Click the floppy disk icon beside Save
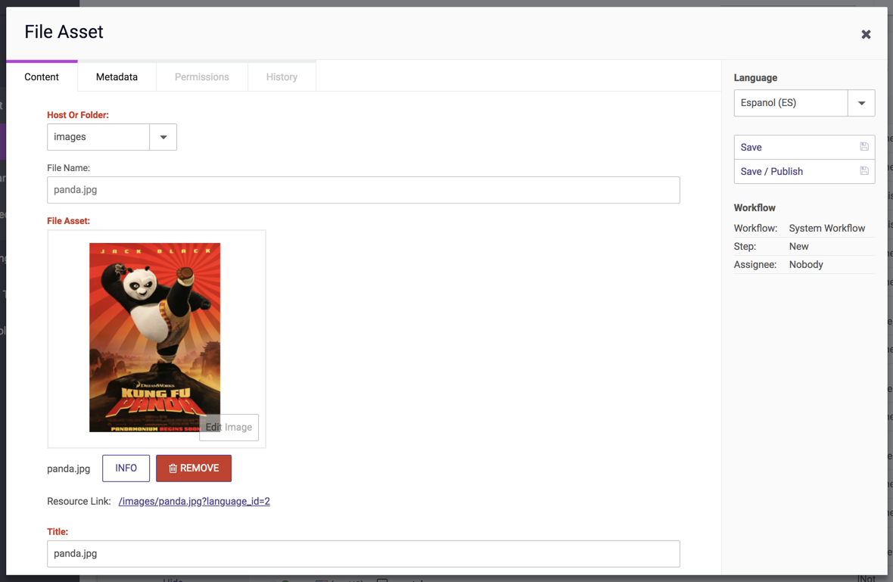This screenshot has height=582, width=893. coord(864,147)
